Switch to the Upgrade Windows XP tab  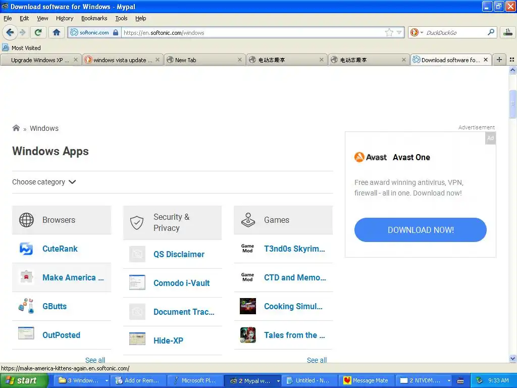[x=40, y=60]
